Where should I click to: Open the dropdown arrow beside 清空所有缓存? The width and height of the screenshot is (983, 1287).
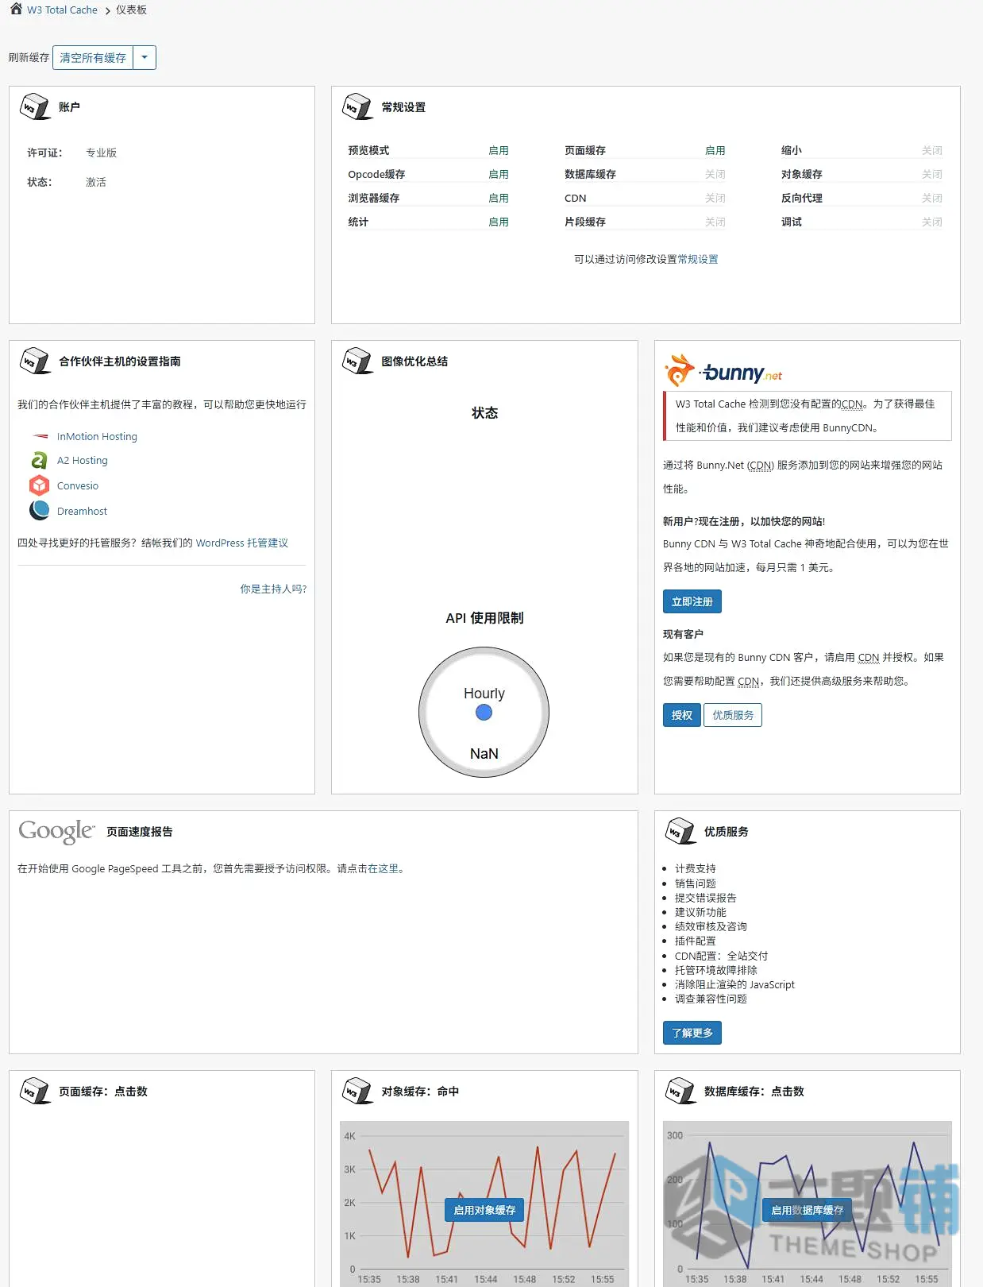[145, 57]
